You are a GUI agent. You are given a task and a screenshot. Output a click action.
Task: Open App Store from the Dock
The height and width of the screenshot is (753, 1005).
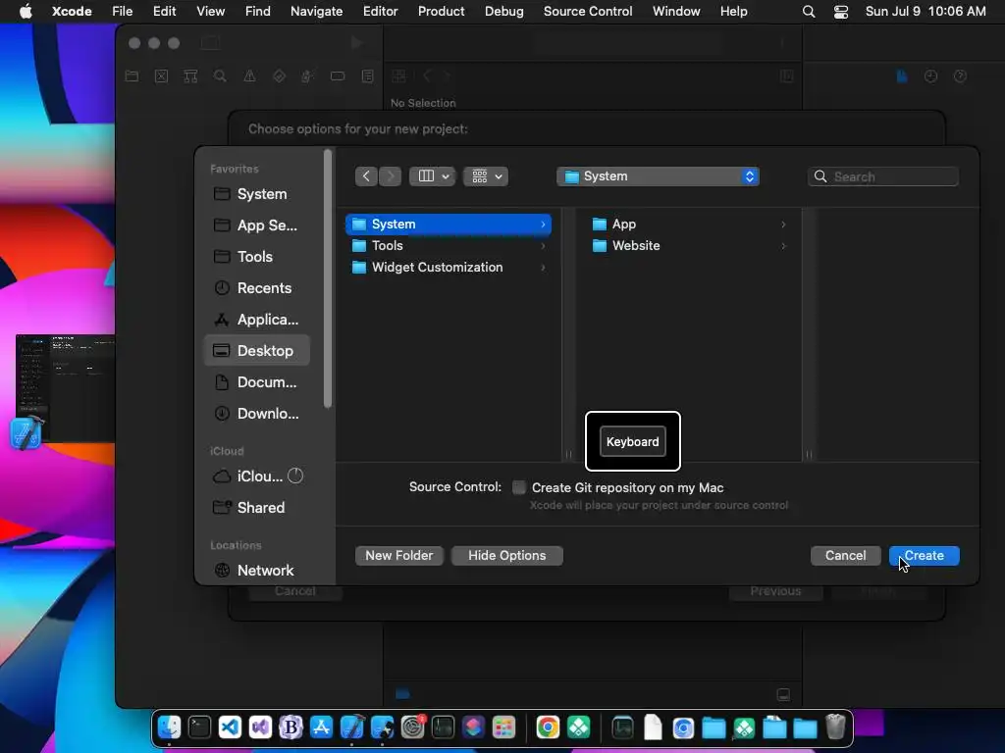321,728
